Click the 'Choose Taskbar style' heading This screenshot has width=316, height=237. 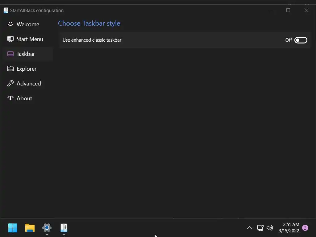(x=89, y=23)
